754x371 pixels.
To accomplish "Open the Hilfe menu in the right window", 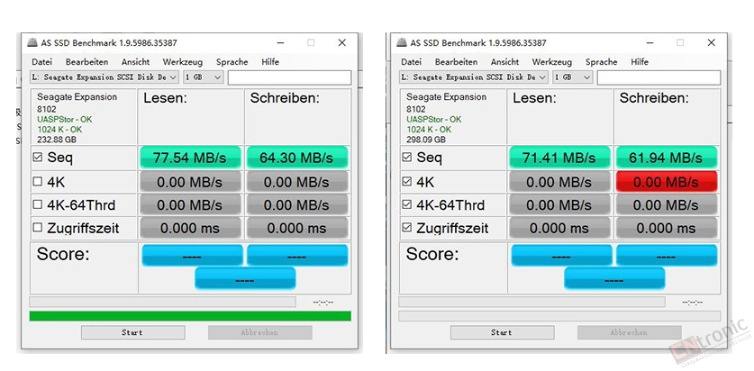I will (640, 62).
